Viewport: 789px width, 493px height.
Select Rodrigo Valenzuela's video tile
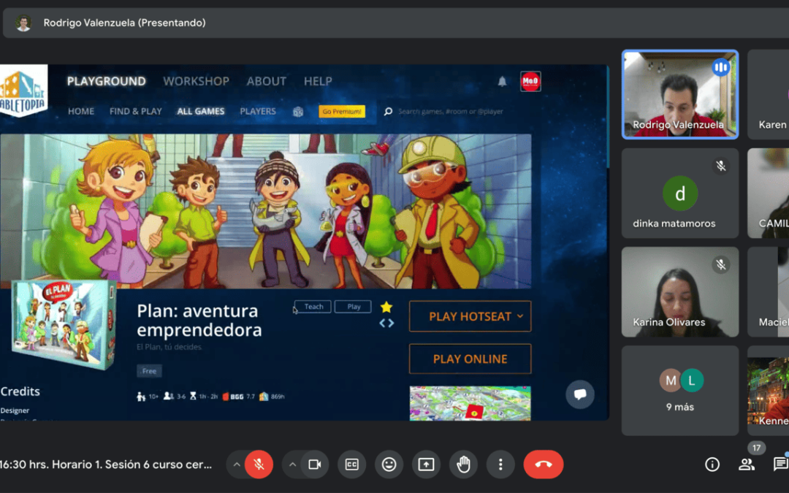[680, 94]
